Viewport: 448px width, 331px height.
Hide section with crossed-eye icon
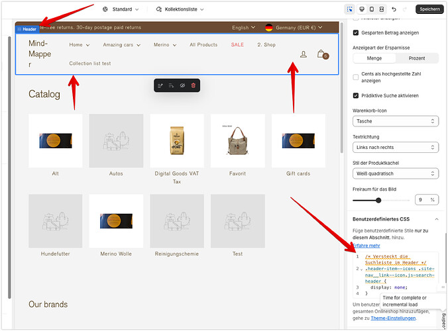point(182,85)
